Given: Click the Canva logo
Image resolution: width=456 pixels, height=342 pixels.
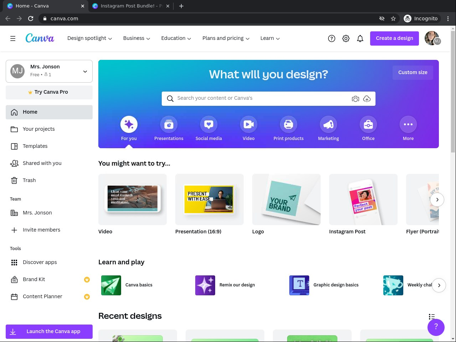Looking at the screenshot, I should coord(40,38).
